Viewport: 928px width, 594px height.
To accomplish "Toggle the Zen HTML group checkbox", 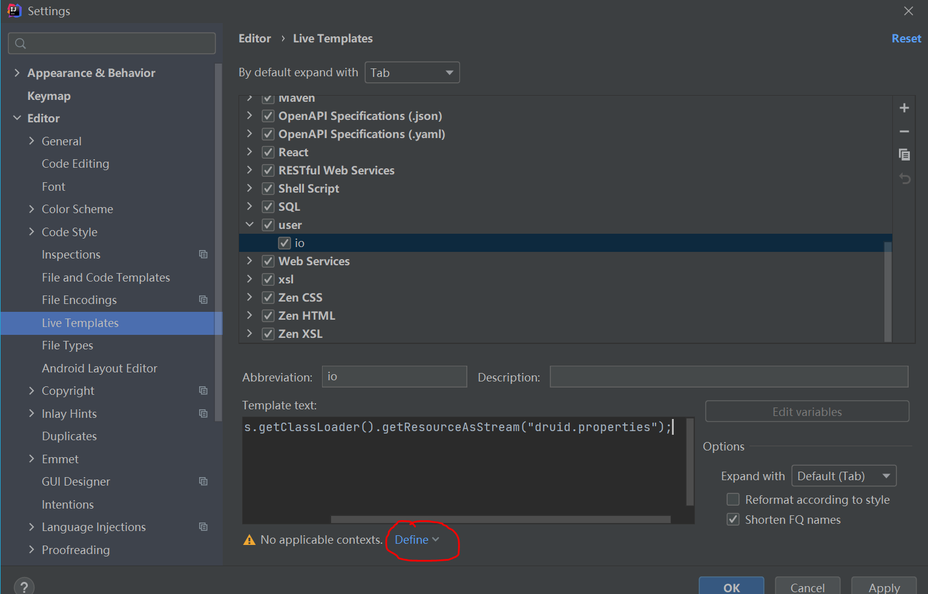I will pos(268,315).
